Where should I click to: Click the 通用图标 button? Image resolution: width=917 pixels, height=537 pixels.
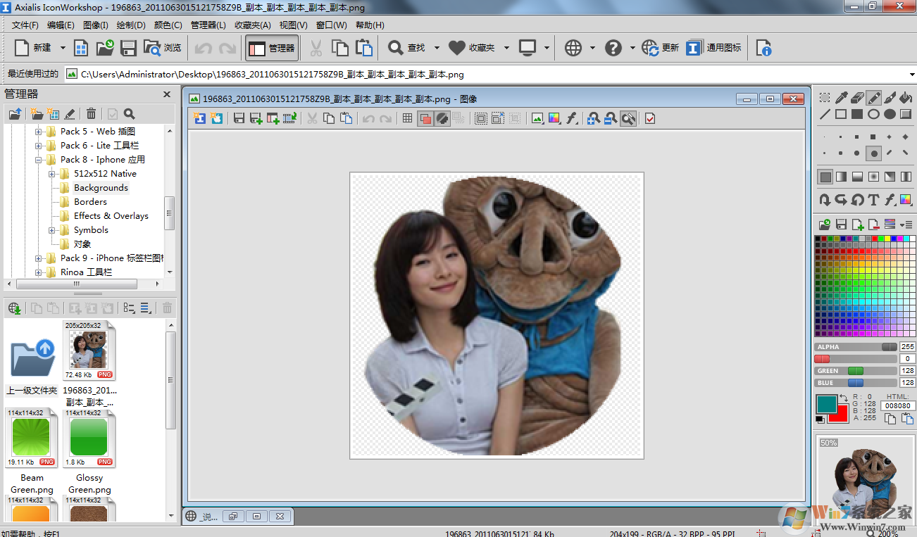[714, 48]
